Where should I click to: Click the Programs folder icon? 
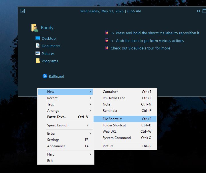pos(38,61)
